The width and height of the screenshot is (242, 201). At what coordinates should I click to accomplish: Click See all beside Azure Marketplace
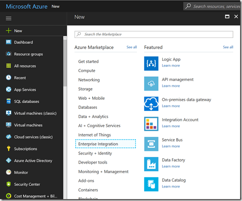coord(132,47)
